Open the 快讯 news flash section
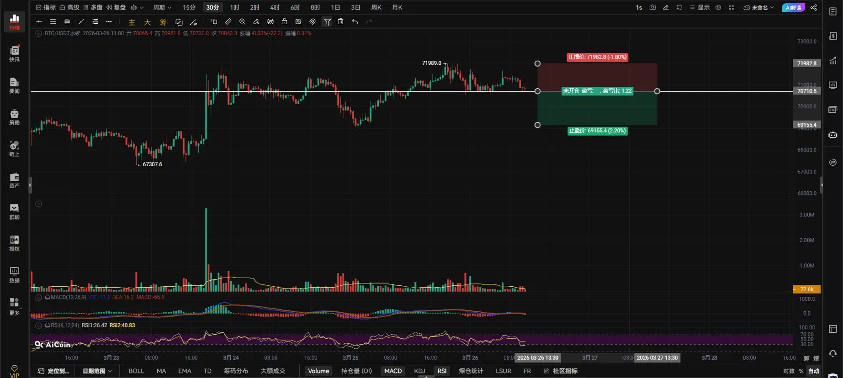Screen dimensions: 843x378 15,53
